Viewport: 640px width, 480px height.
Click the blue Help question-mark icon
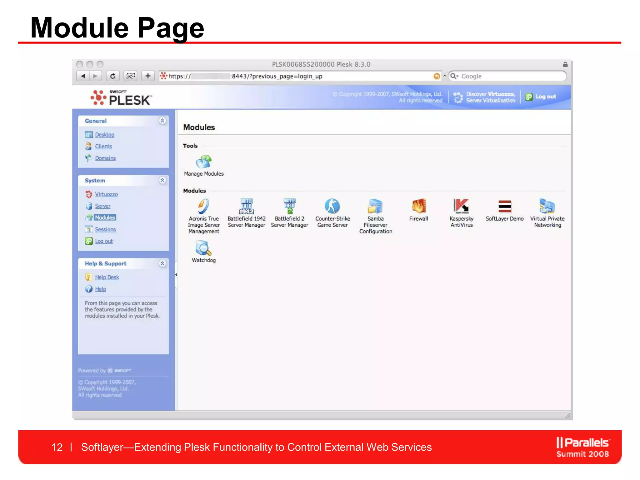click(89, 289)
